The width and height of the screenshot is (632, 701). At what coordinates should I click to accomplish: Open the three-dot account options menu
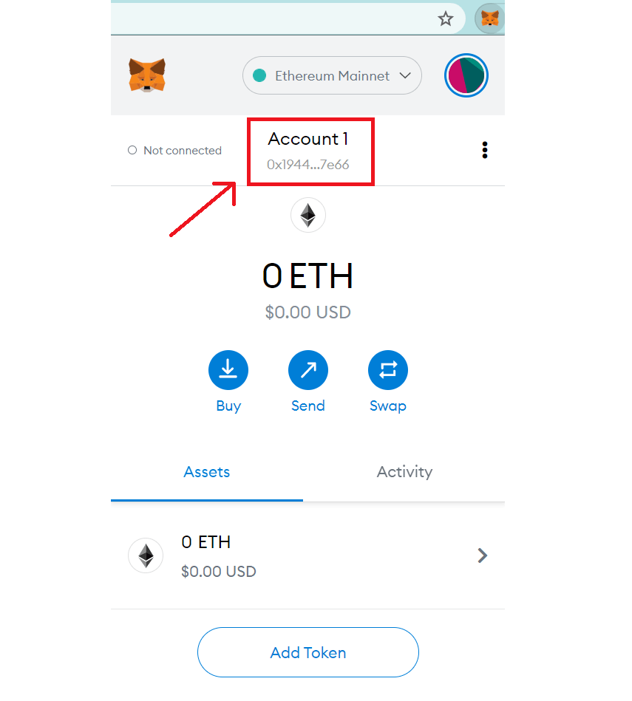pyautogui.click(x=484, y=151)
